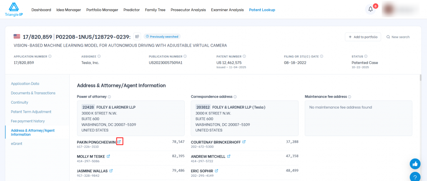Open Andrew Mitchell external link icon
Screen dimensions: 427x181
coord(229,156)
